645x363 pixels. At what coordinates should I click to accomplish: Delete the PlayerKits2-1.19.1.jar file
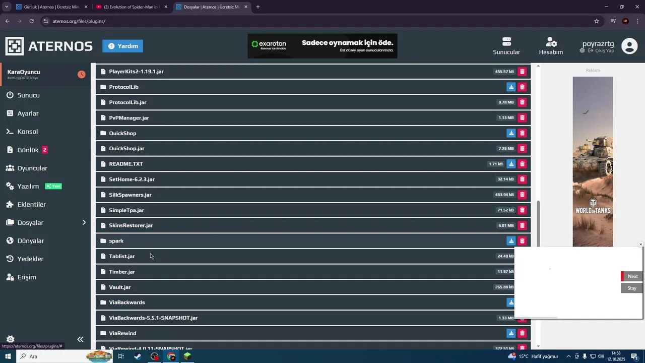522,72
